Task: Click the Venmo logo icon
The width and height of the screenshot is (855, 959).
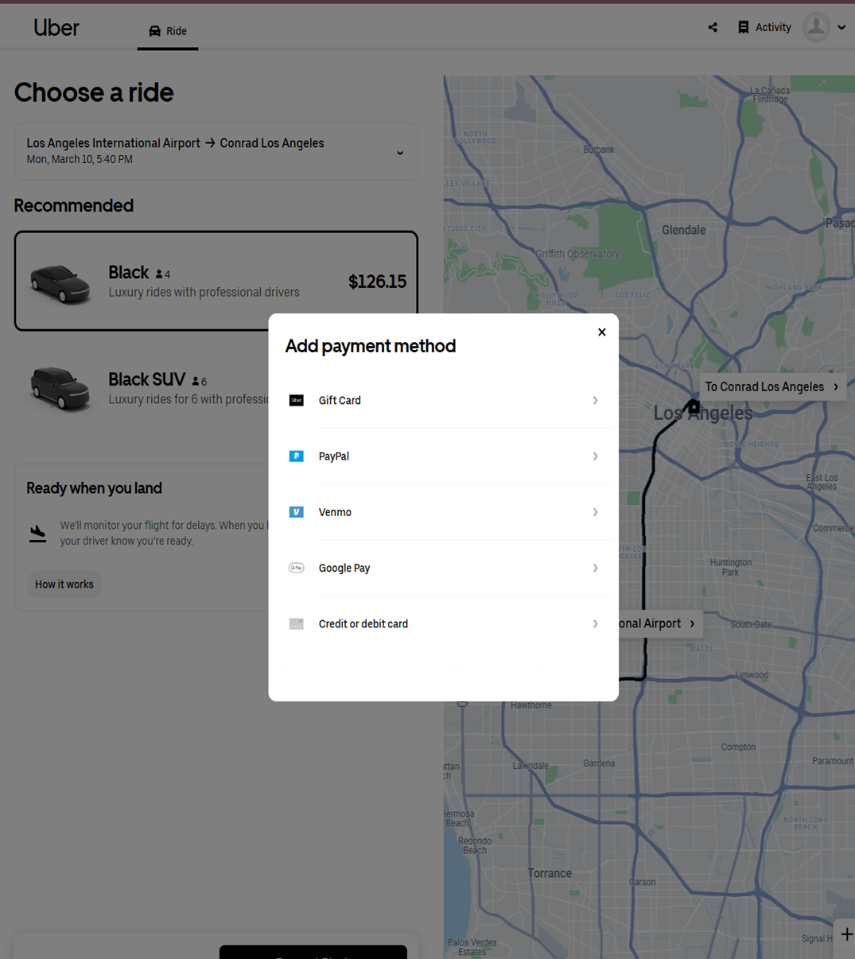Action: click(x=296, y=512)
